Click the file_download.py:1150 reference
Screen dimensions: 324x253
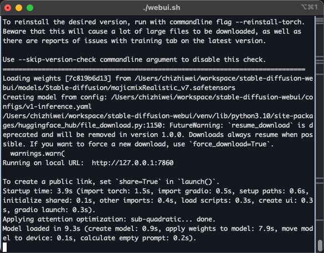122,125
